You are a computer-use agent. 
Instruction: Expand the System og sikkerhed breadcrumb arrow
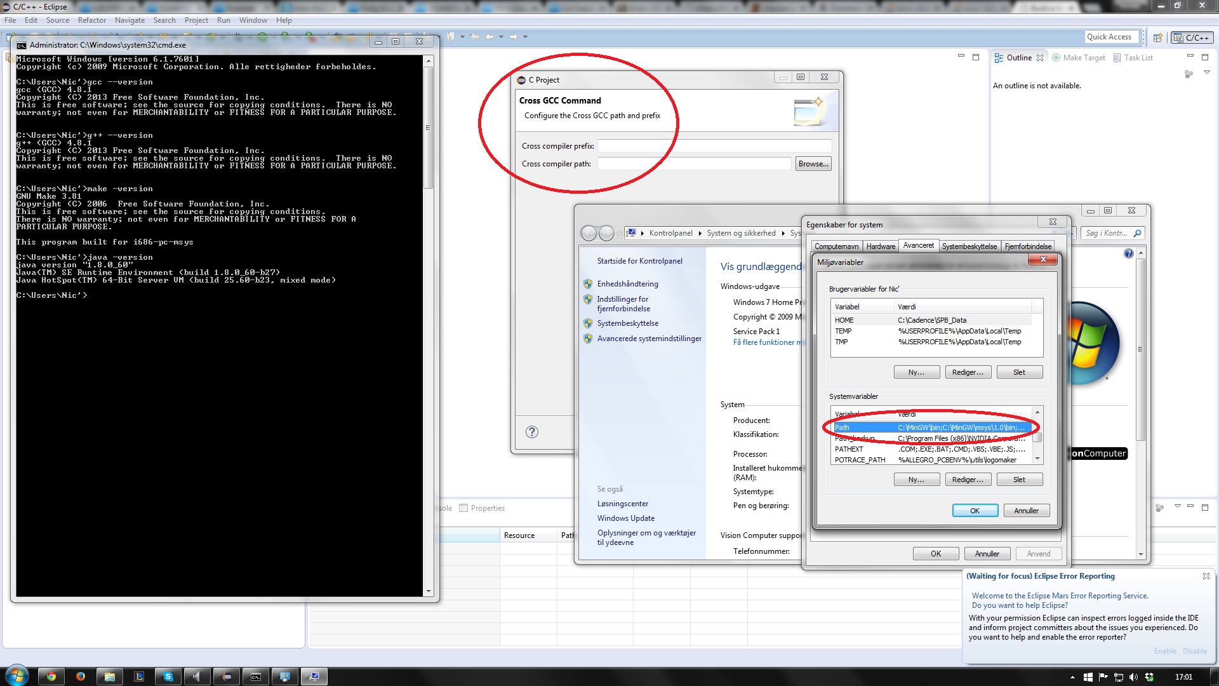coord(783,233)
